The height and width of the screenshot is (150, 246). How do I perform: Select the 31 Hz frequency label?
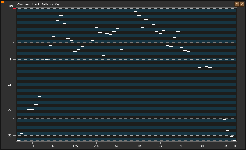tap(32, 146)
